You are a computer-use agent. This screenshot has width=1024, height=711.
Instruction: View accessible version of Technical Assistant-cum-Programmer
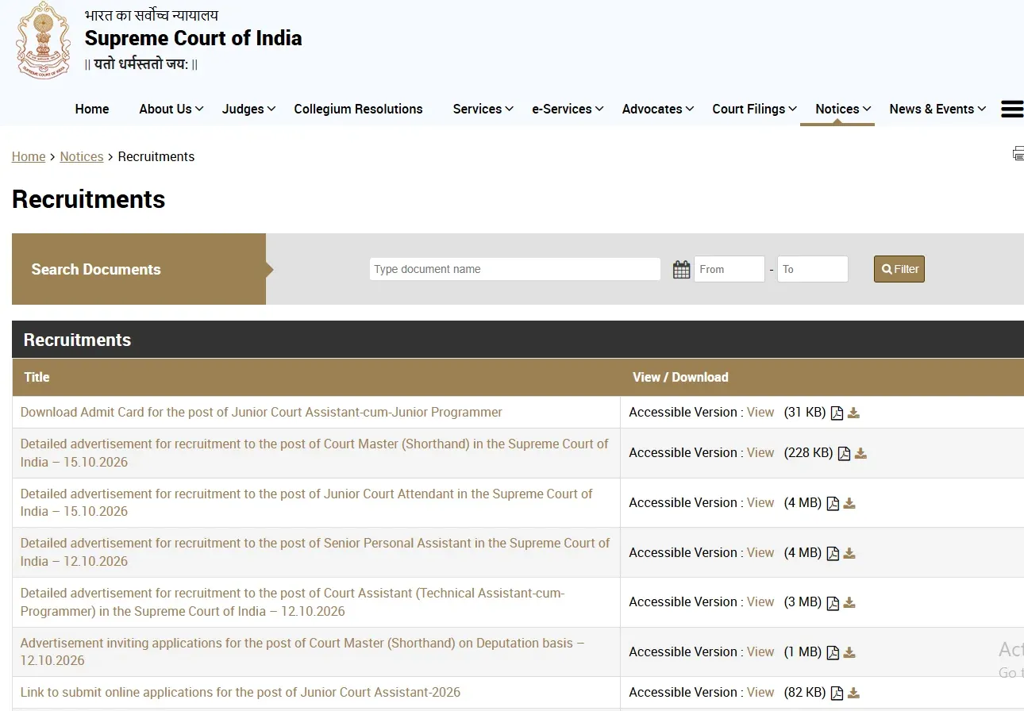(x=760, y=601)
